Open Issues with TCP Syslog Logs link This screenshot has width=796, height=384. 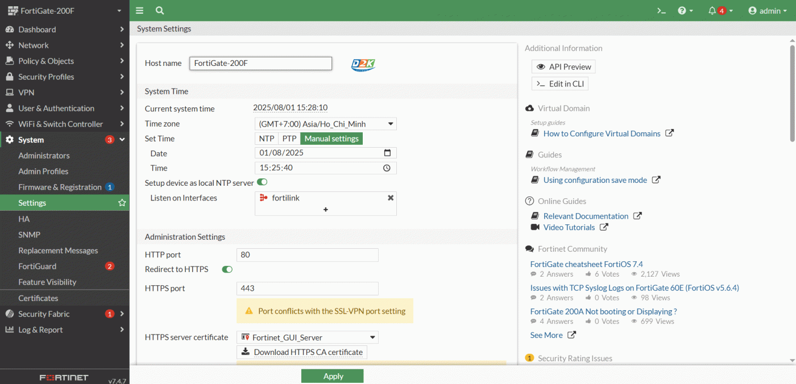click(635, 288)
